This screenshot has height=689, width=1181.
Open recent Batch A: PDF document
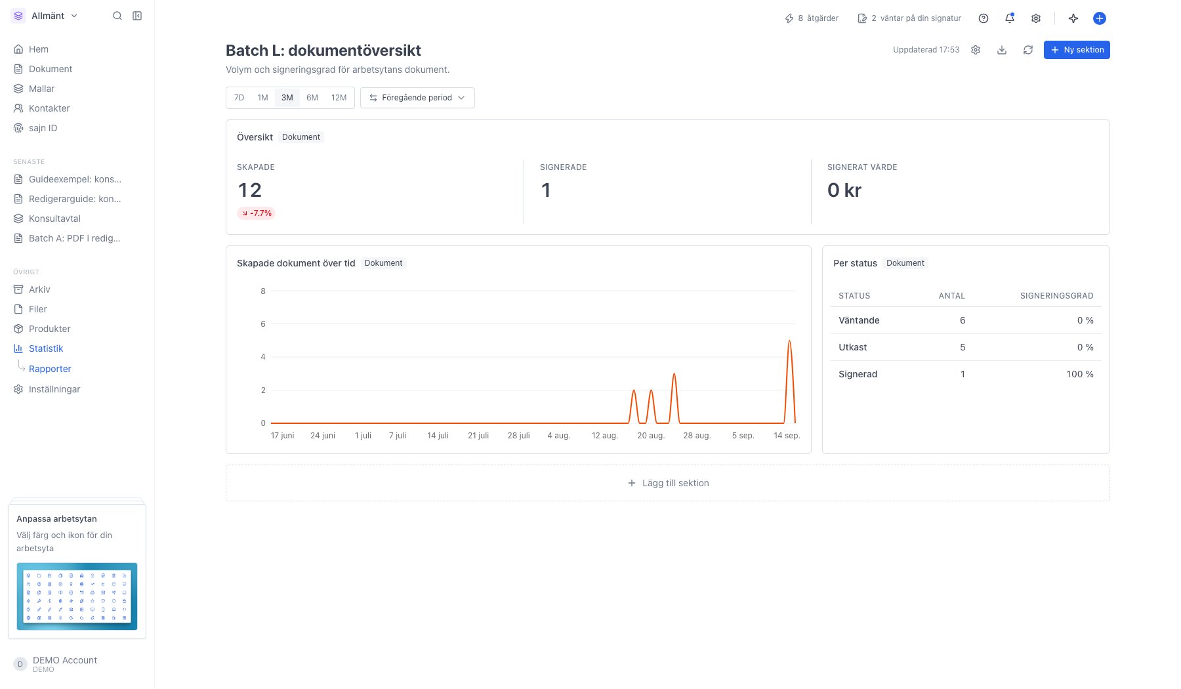(x=77, y=238)
